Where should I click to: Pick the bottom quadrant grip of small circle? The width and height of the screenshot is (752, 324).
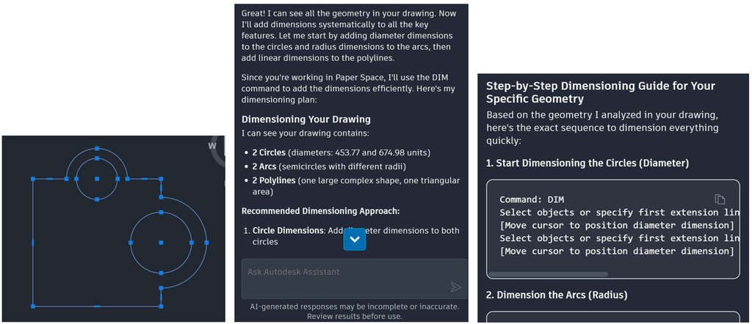(97, 199)
